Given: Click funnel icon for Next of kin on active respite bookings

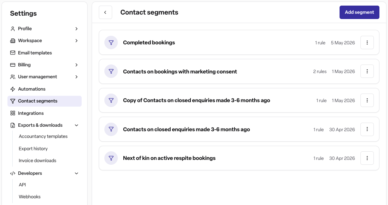Looking at the screenshot, I should pyautogui.click(x=111, y=158).
